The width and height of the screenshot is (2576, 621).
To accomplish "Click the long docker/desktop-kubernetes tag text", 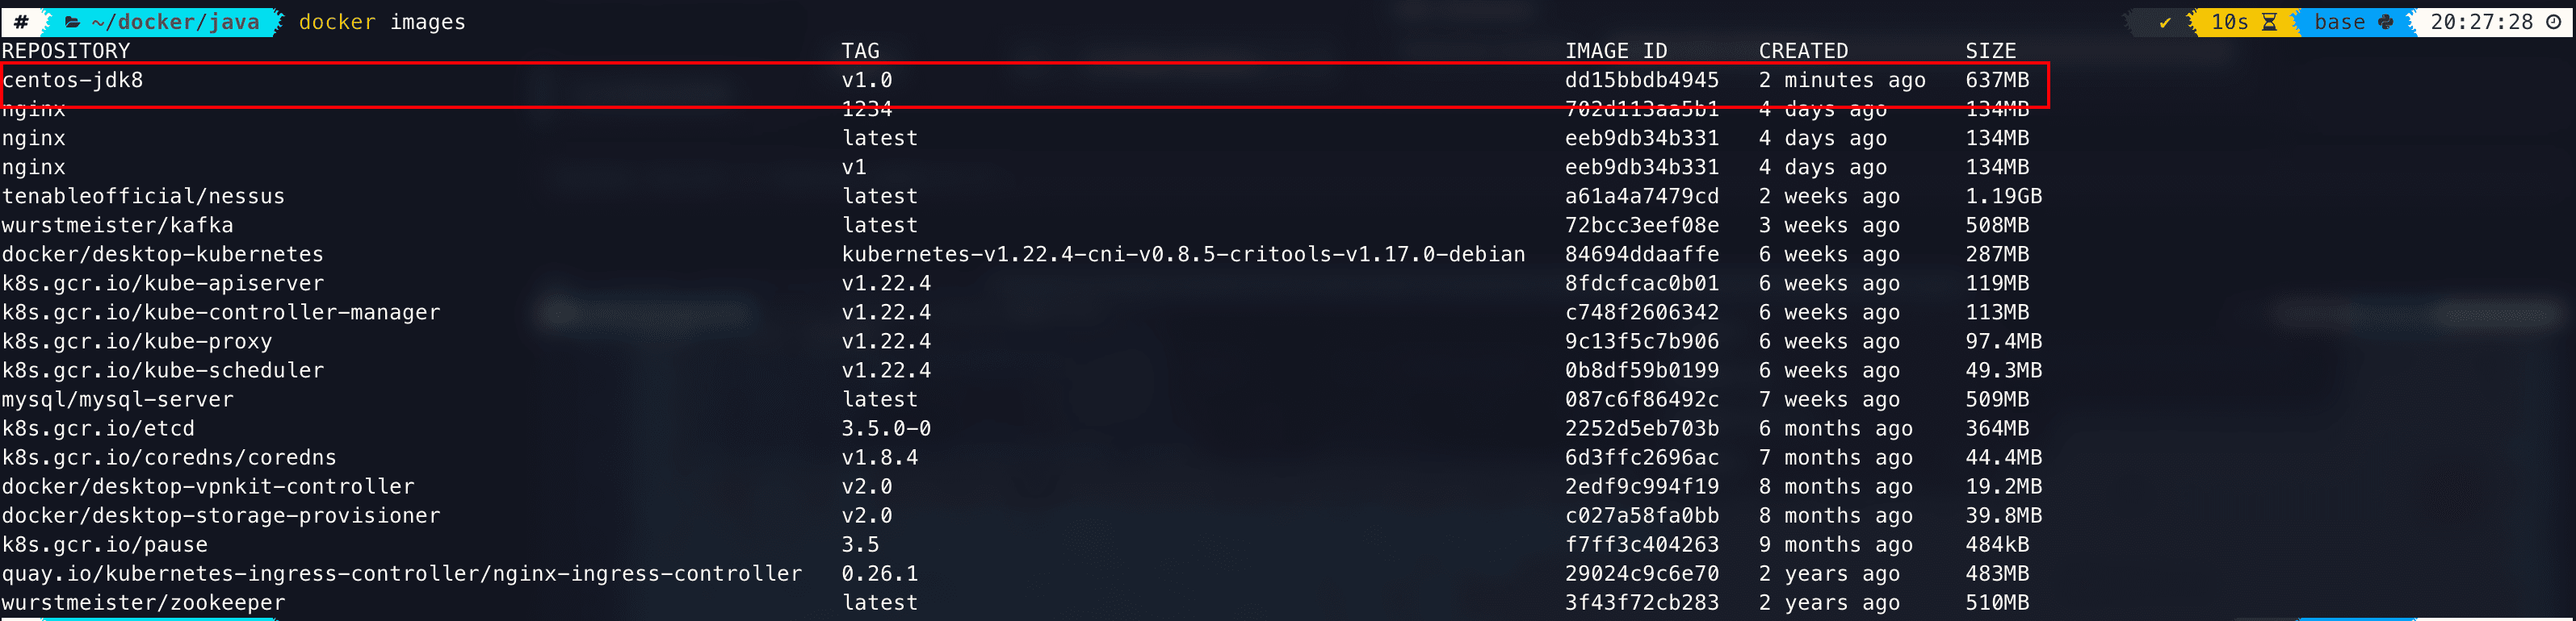I will [x=1183, y=255].
